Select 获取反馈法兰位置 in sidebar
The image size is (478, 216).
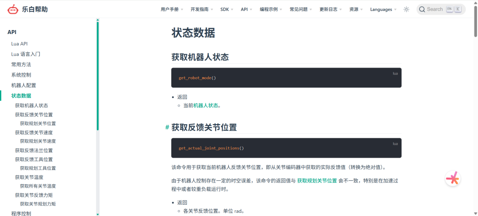pos(34,150)
